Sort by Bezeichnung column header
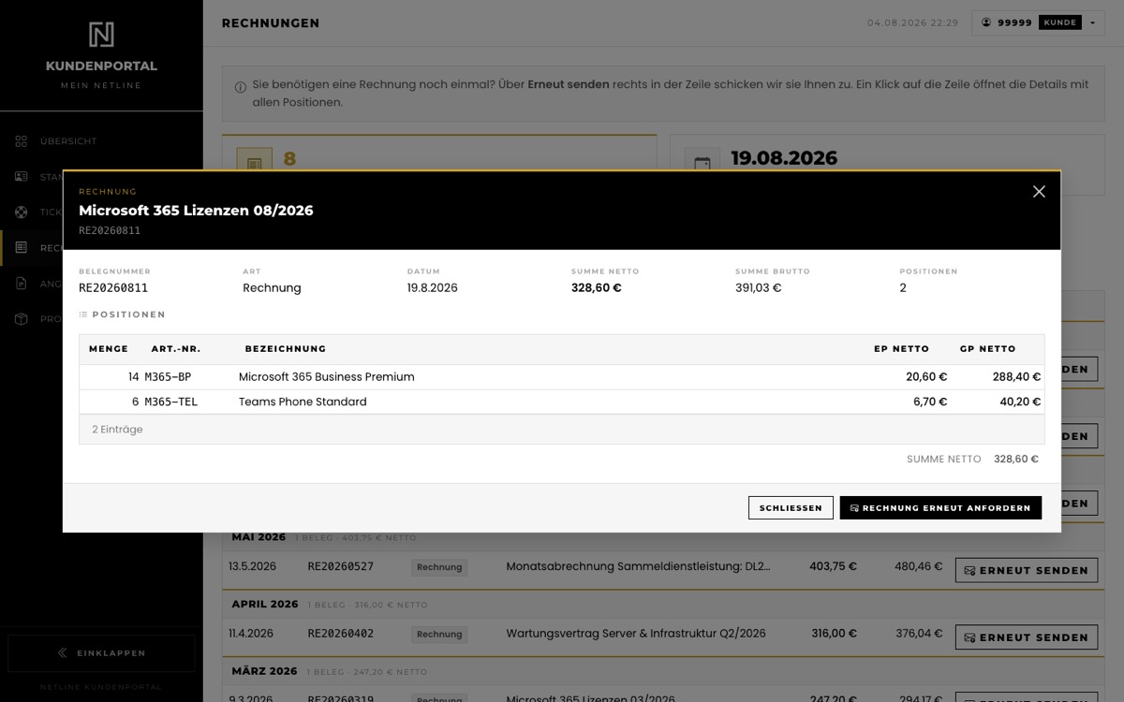 [x=286, y=349]
